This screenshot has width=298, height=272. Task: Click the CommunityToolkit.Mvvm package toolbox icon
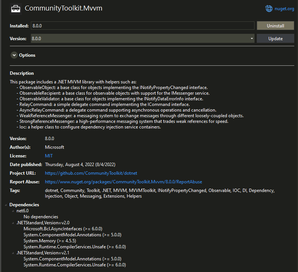coord(16,9)
